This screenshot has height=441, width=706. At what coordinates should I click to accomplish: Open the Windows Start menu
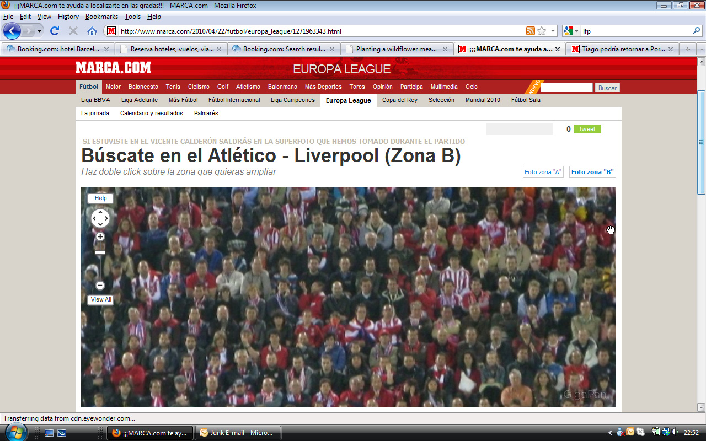[x=15, y=433]
